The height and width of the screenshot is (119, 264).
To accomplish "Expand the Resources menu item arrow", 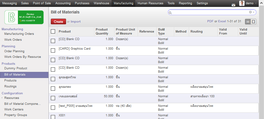I will coord(2,98).
